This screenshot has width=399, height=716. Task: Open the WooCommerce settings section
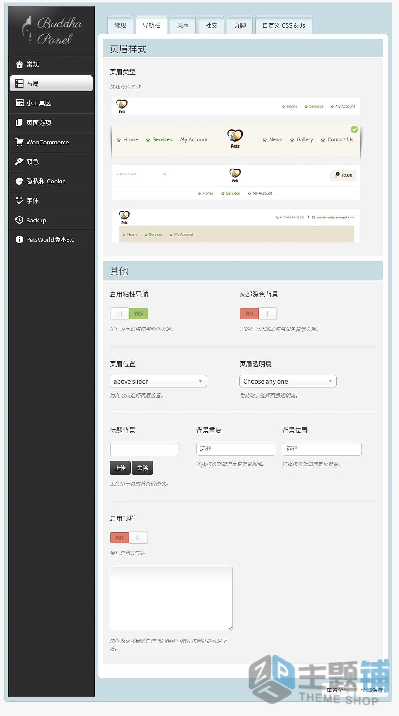point(51,142)
